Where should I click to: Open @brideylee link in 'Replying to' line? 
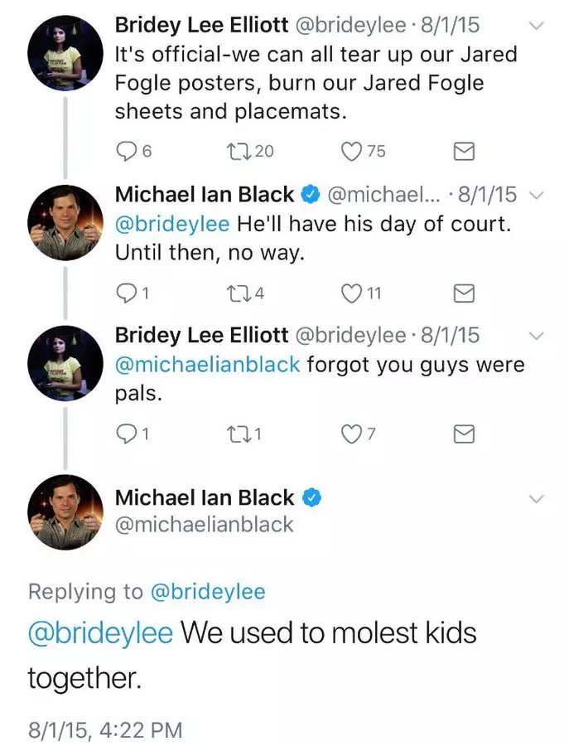(x=208, y=592)
